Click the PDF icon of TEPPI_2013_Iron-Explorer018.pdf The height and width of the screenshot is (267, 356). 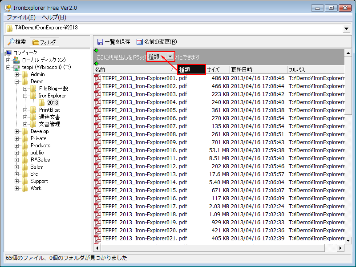click(97, 214)
